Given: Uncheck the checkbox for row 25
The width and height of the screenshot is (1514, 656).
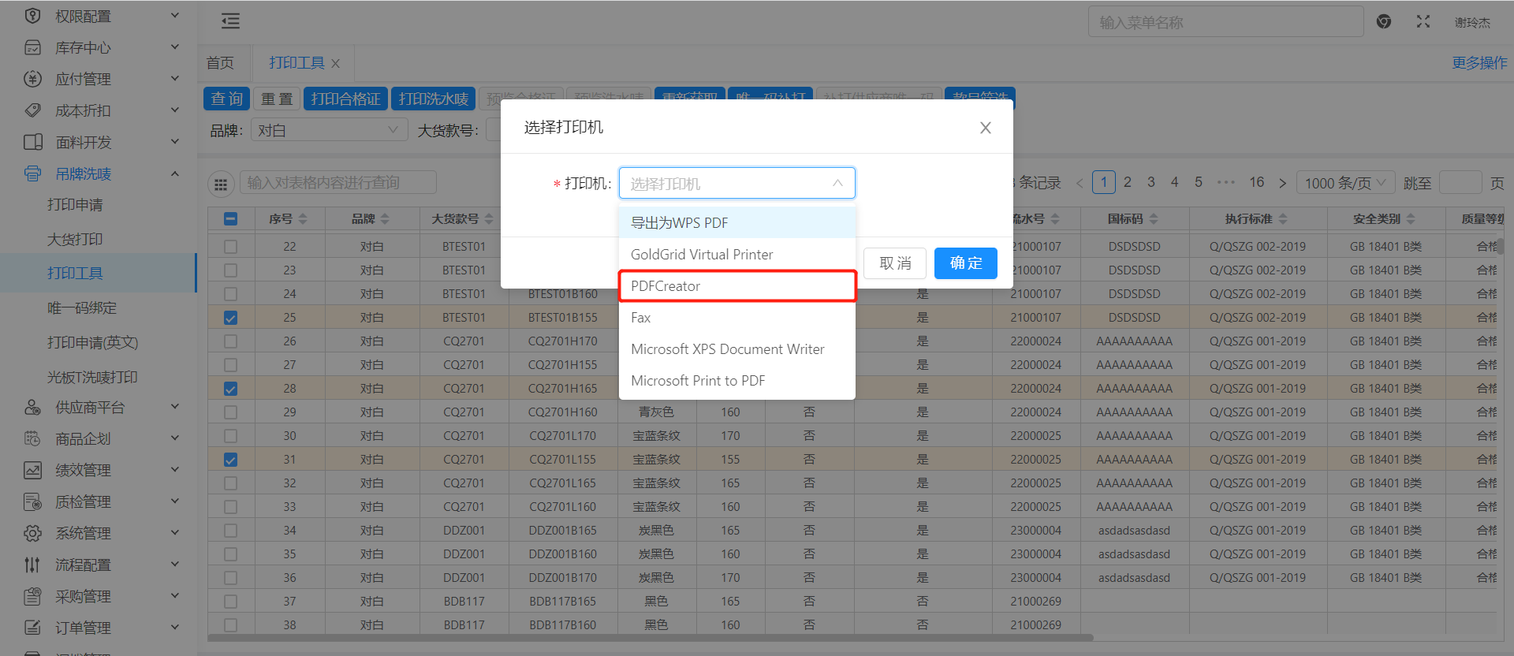Looking at the screenshot, I should click(x=230, y=318).
